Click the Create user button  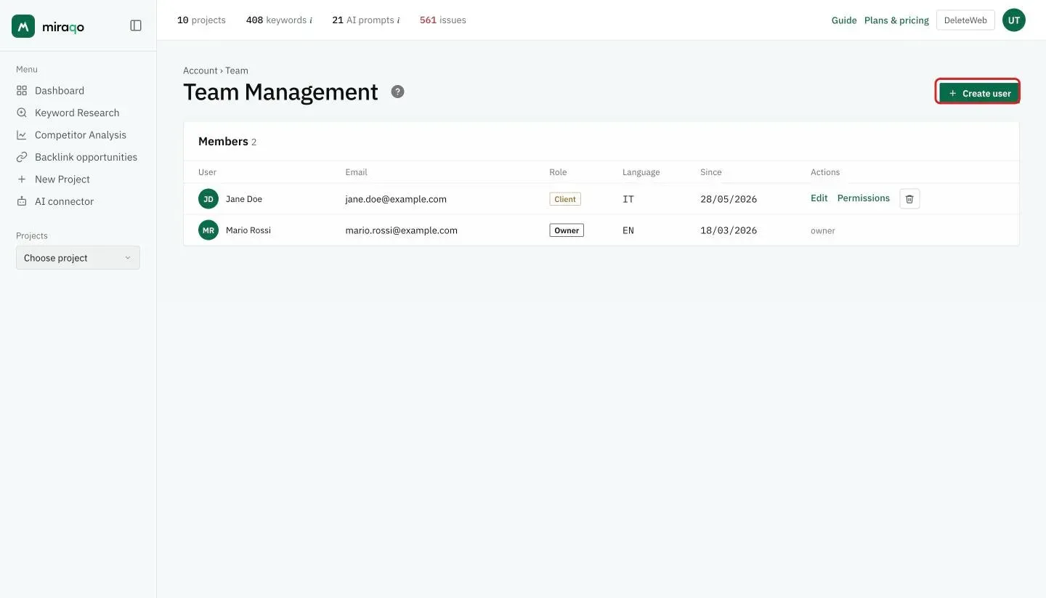click(978, 93)
